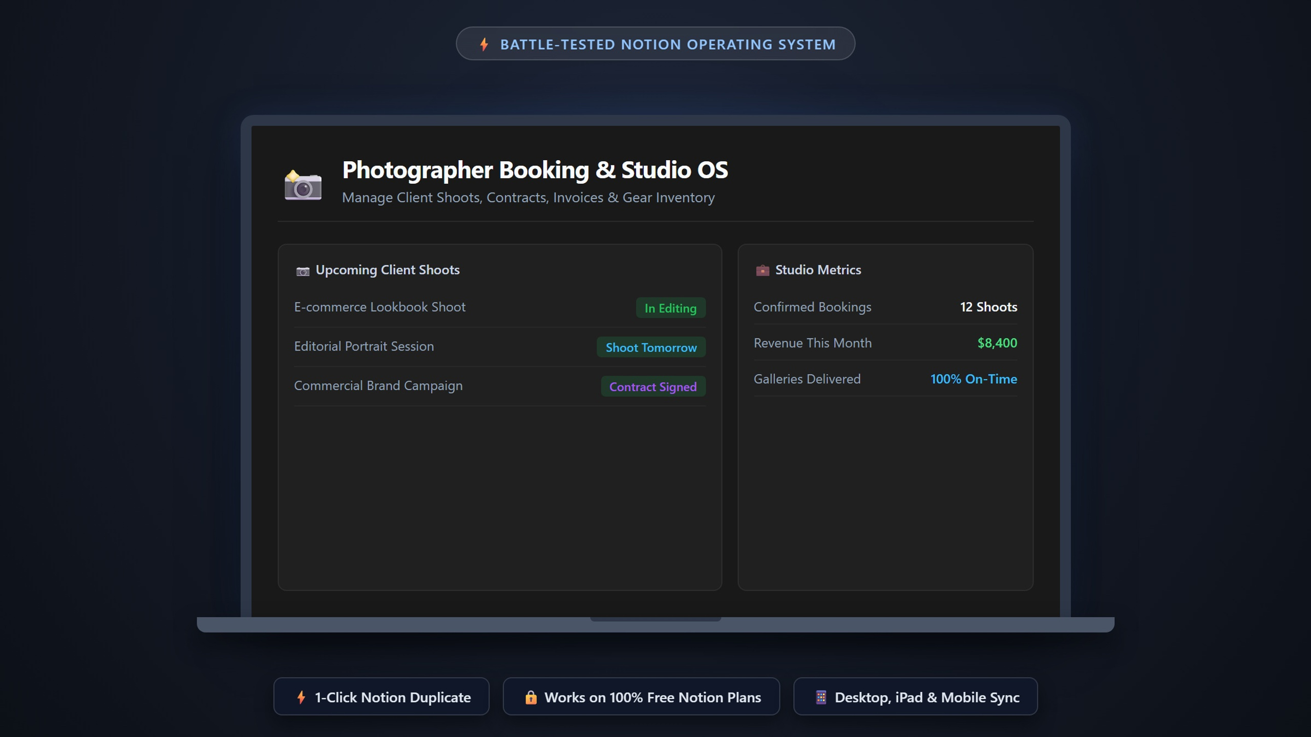This screenshot has height=737, width=1311.
Task: Click the Galleries Delivered label
Action: click(x=807, y=379)
